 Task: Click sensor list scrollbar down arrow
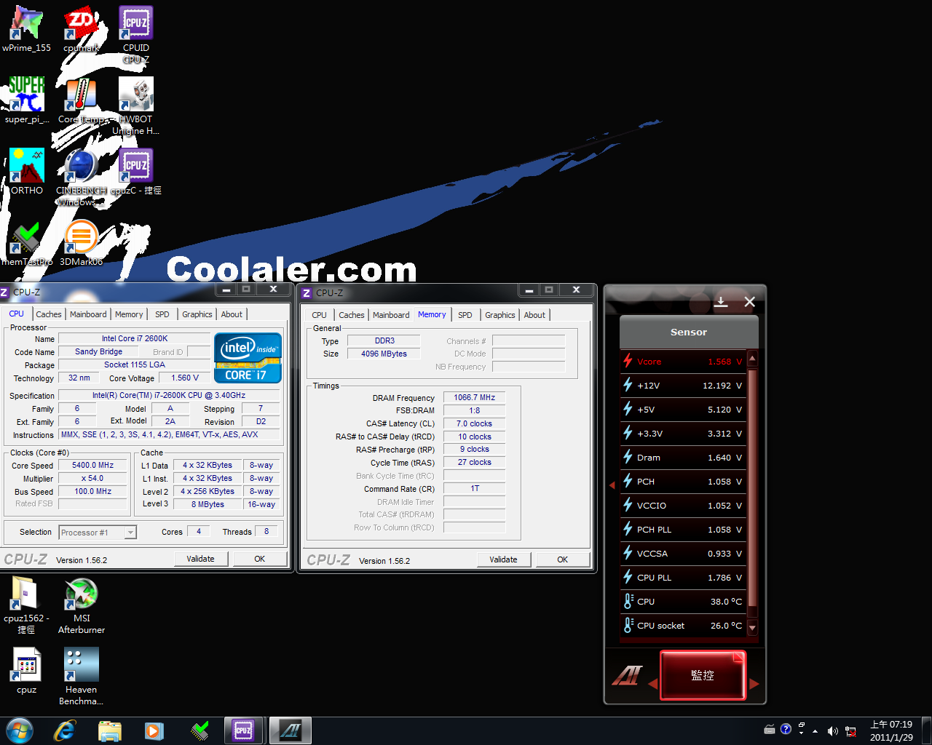point(753,626)
